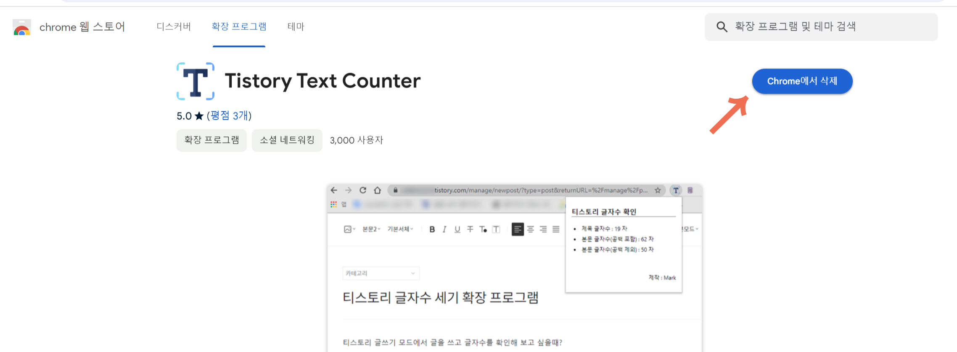Click the T extension icon in preview toolbar

pos(676,190)
